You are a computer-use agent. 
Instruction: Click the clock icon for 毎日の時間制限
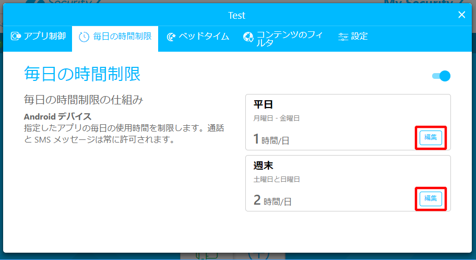tap(84, 37)
